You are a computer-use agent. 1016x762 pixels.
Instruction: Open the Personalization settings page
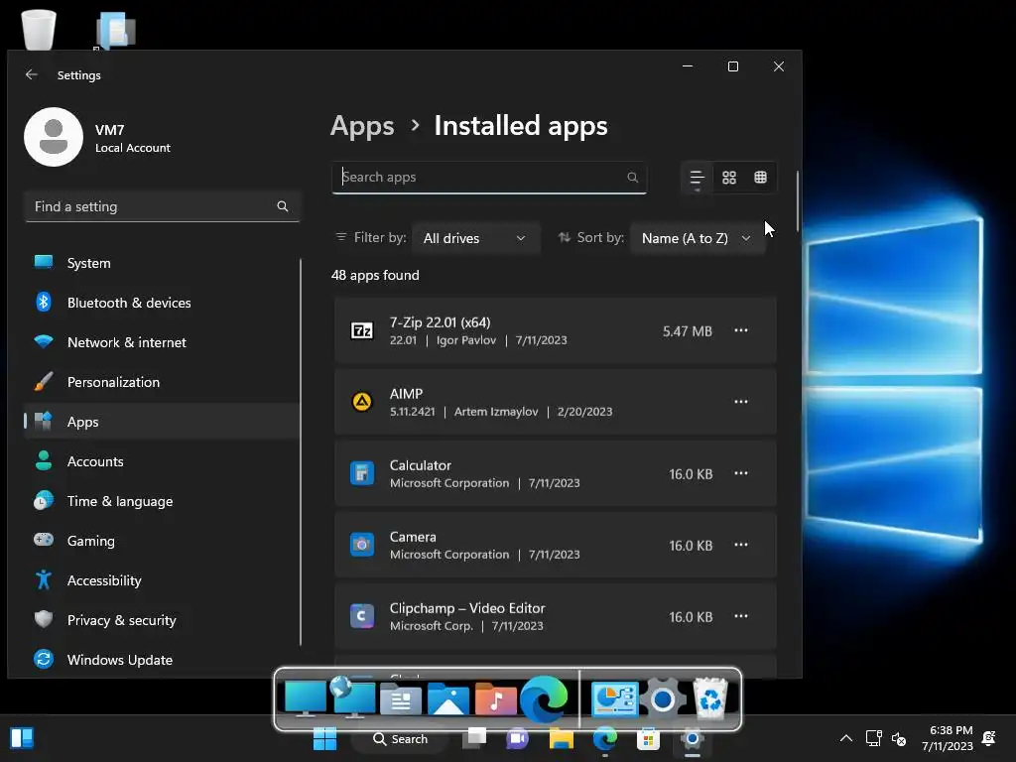pyautogui.click(x=162, y=382)
